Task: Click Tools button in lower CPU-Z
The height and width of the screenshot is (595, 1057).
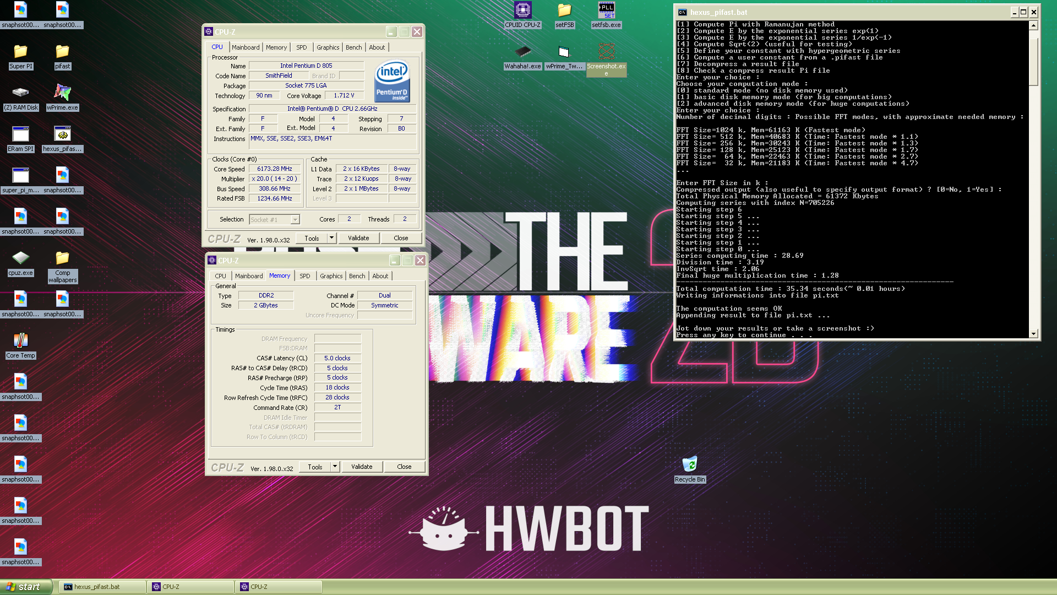Action: point(315,467)
